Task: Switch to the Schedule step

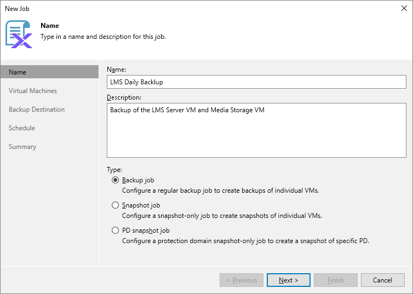Action: 22,128
